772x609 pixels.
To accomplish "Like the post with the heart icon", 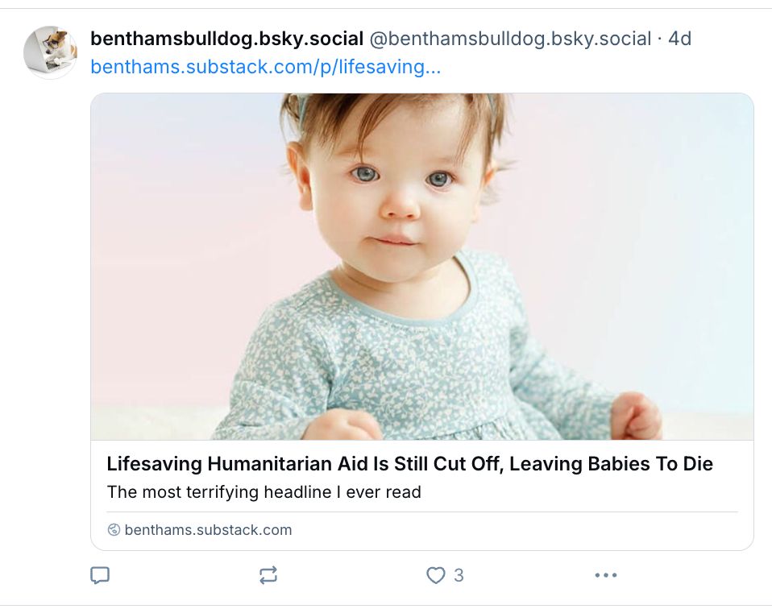I will (x=435, y=575).
